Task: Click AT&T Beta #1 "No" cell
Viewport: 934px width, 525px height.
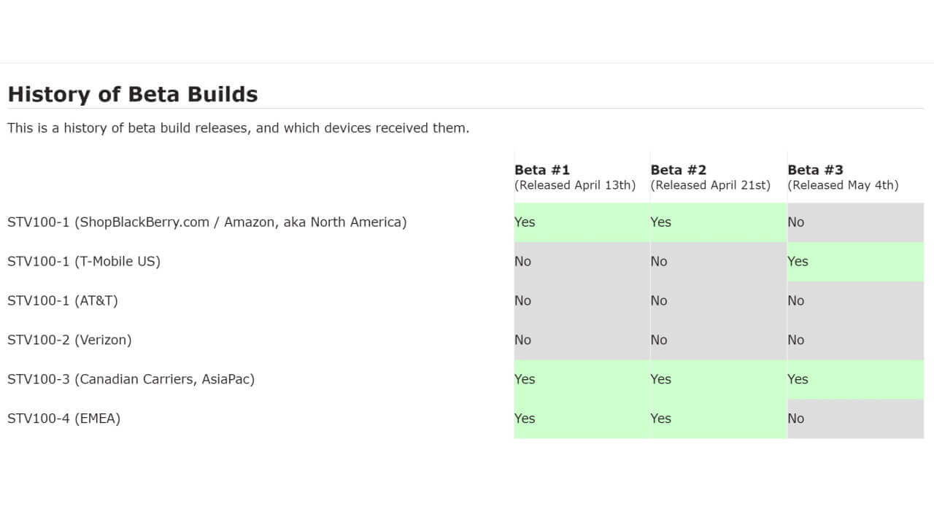Action: tap(582, 300)
